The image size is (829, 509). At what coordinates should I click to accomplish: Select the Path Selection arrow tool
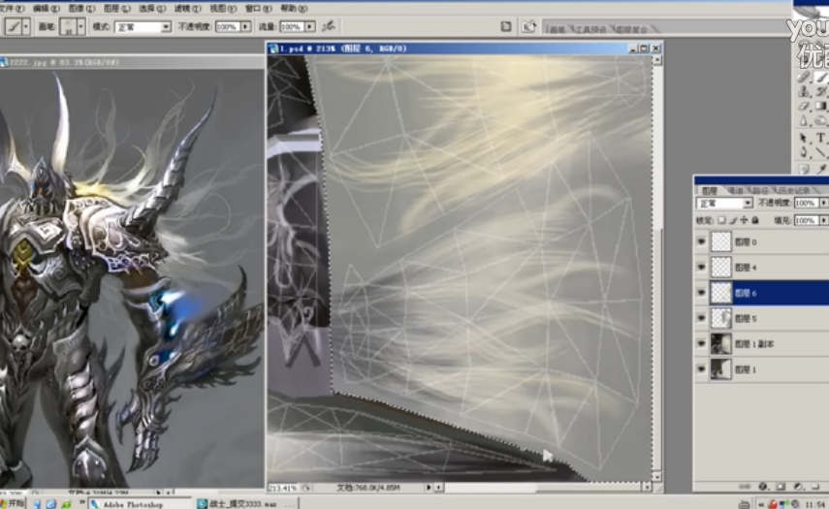pyautogui.click(x=804, y=138)
